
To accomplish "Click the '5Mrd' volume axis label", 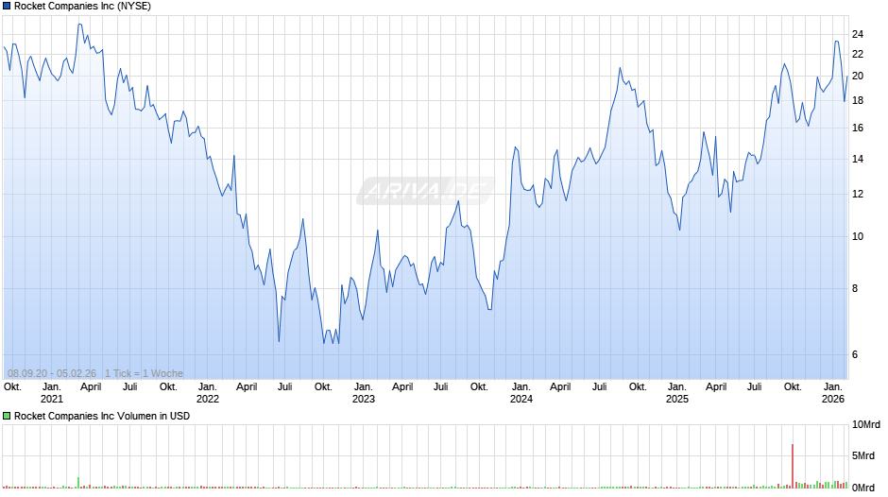I will tap(863, 455).
